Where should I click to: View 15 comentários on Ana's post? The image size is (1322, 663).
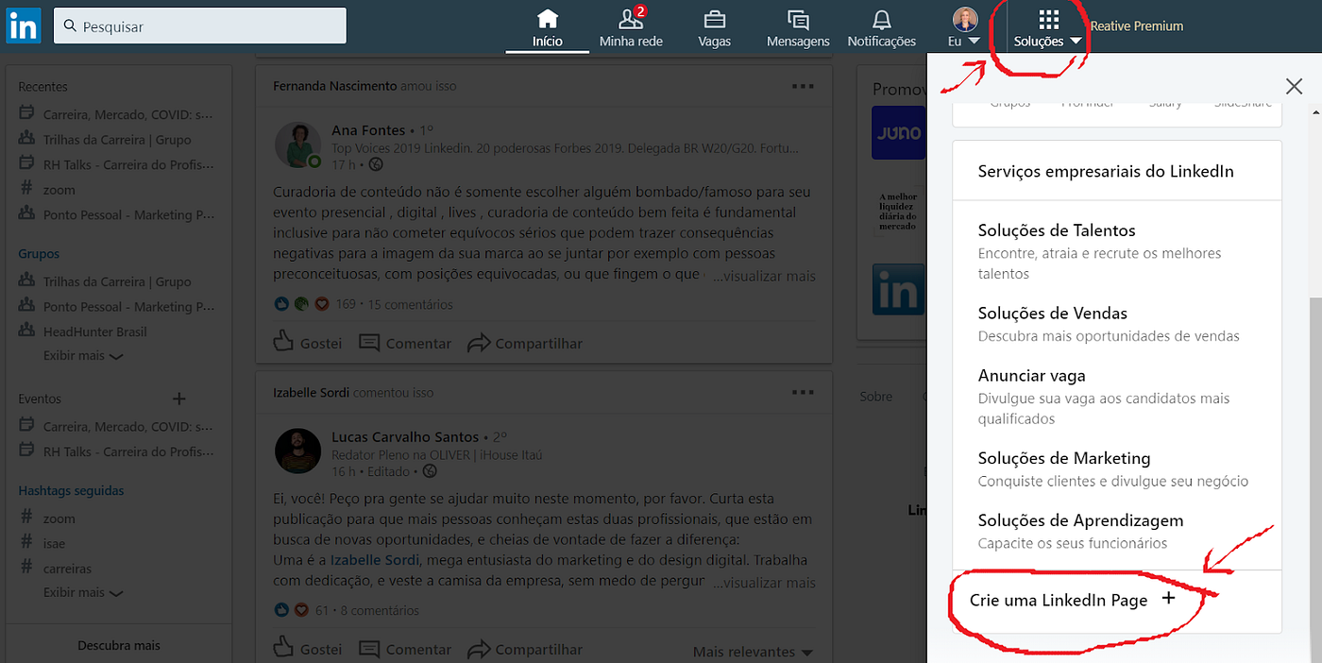(410, 304)
